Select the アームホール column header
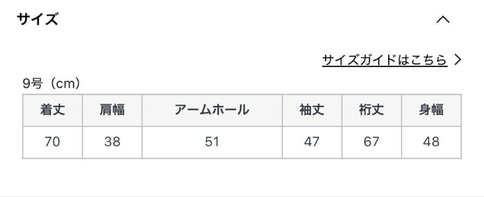484x197 pixels. 212,110
